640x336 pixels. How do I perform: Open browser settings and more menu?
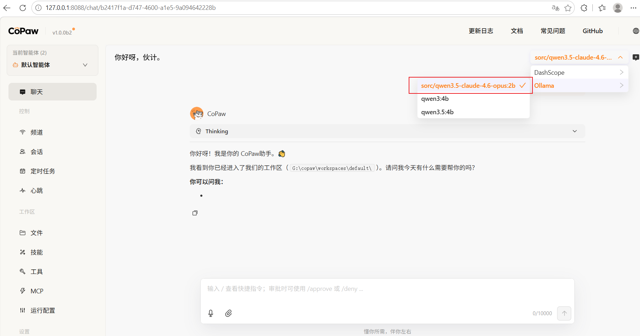(633, 8)
